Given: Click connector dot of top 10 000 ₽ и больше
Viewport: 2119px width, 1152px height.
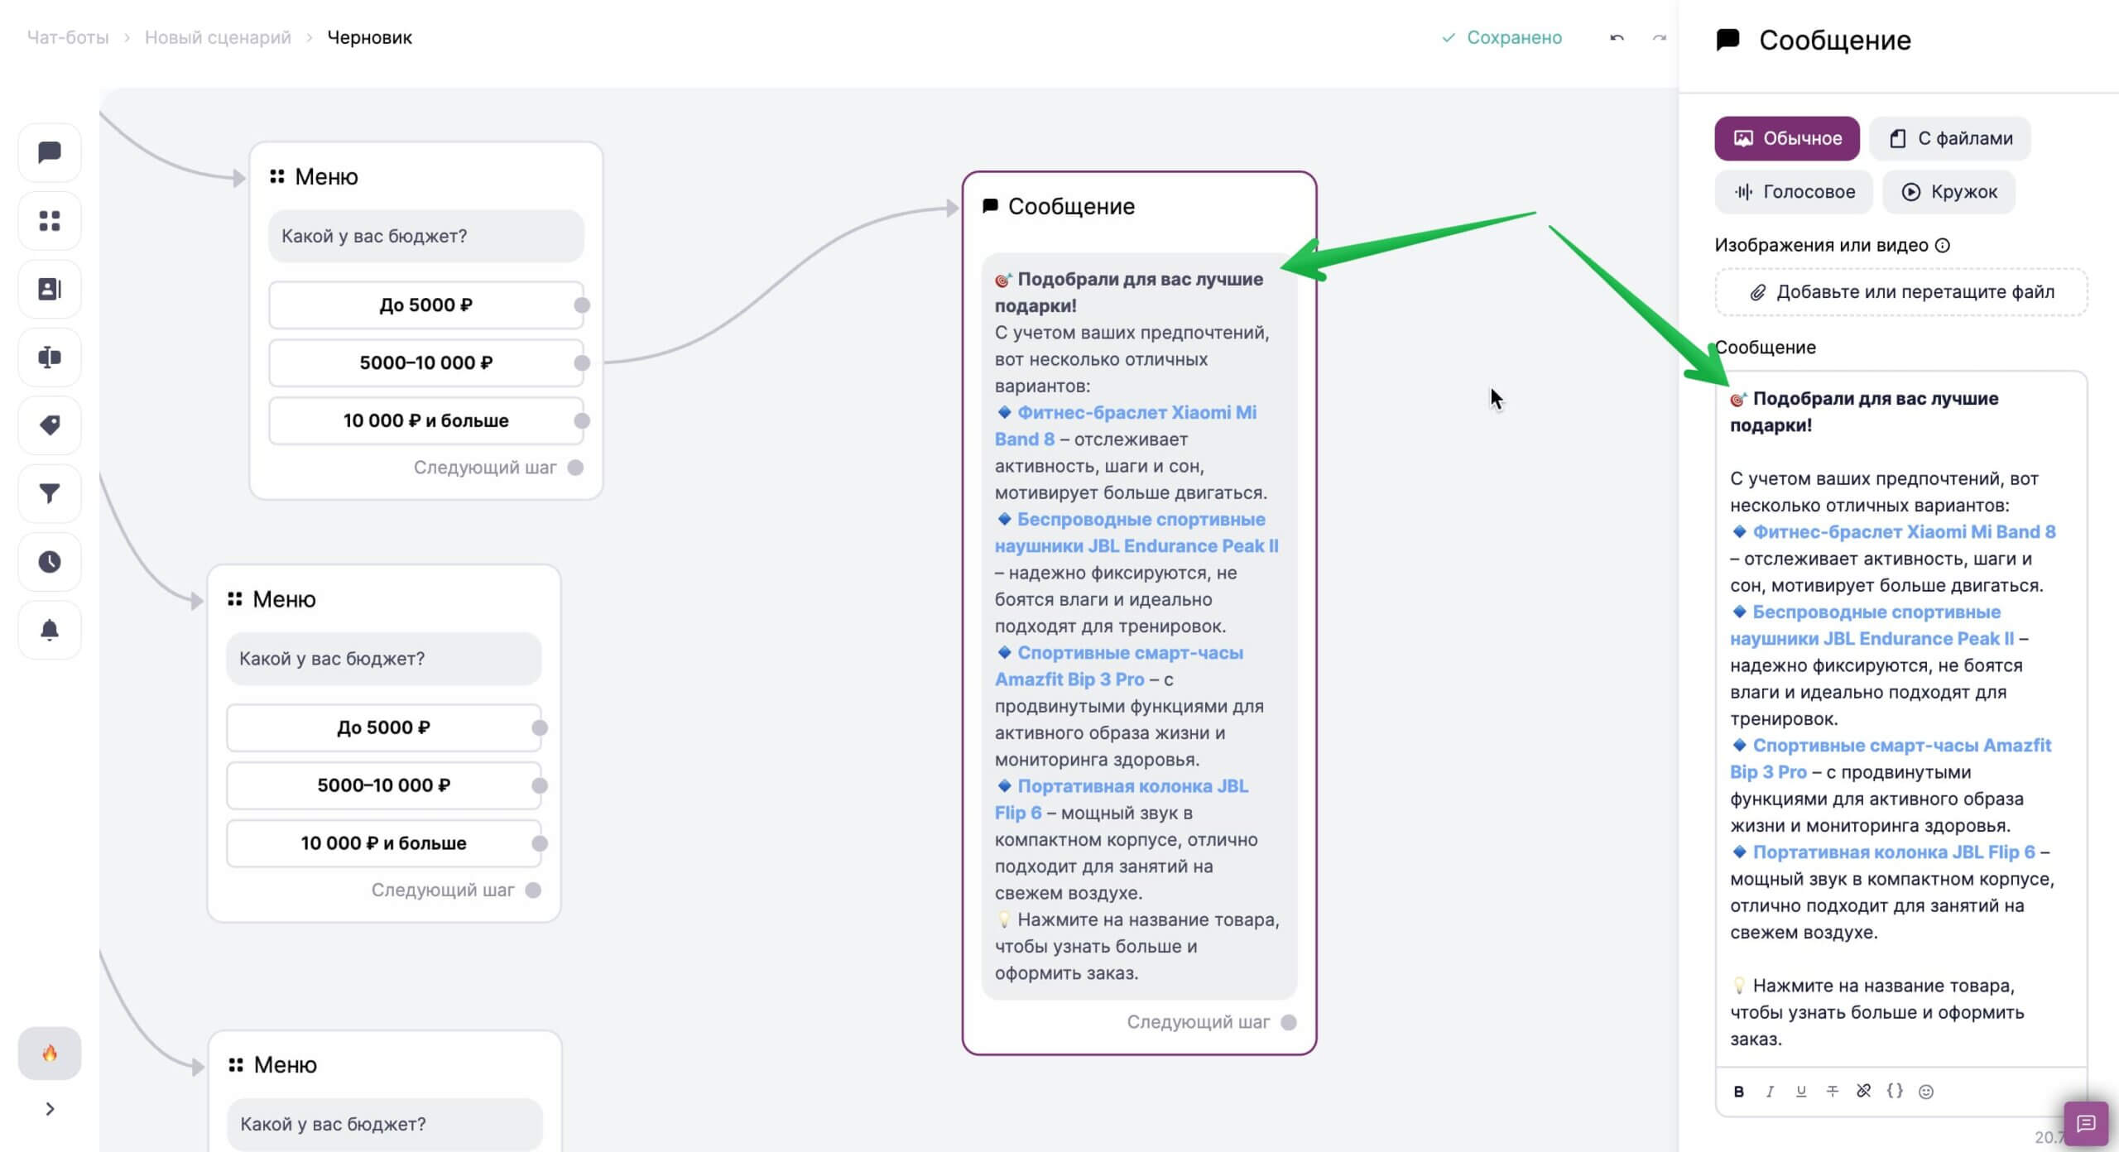Looking at the screenshot, I should (582, 420).
